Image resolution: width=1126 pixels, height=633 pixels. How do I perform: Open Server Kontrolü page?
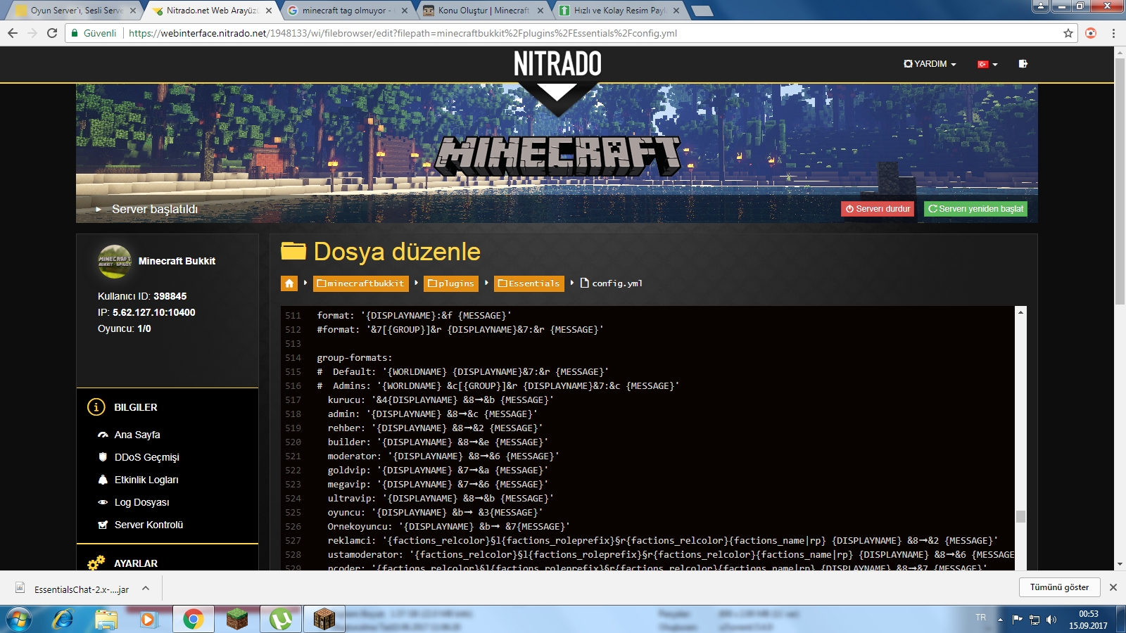pos(148,525)
